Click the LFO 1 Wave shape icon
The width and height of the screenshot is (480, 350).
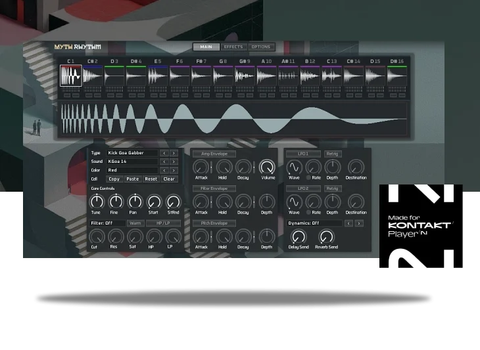[294, 168]
